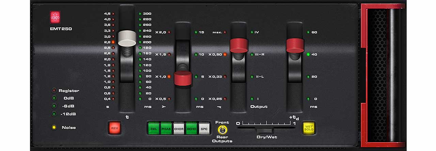Click the red UAD logo icon above EMT250
The image size is (436, 151).
pos(55,17)
